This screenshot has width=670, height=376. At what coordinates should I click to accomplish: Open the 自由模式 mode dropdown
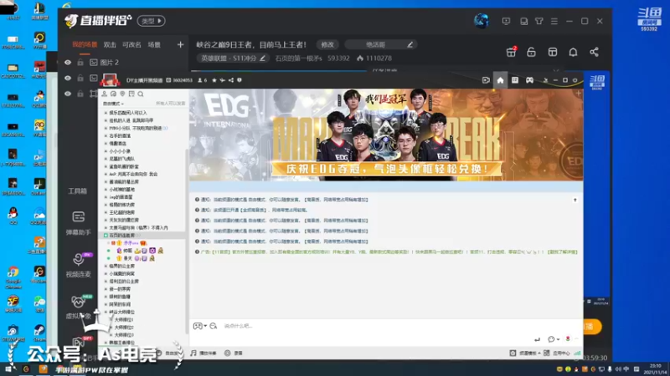coord(113,104)
